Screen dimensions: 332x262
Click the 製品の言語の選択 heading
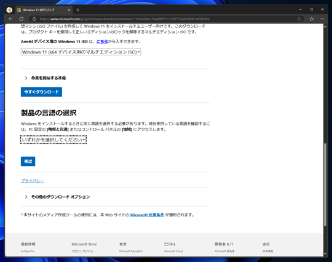coord(49,113)
